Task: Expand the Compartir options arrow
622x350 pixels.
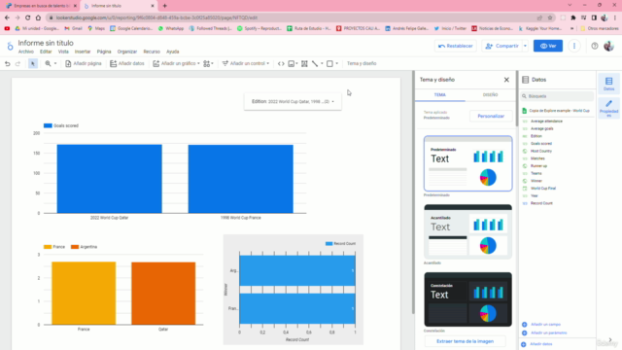Action: (x=525, y=46)
